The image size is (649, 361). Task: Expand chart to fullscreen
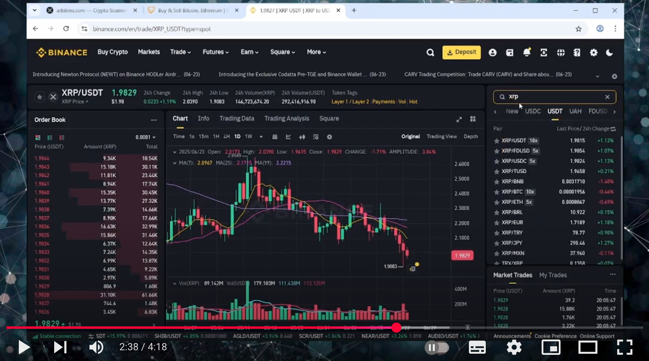[x=459, y=119]
